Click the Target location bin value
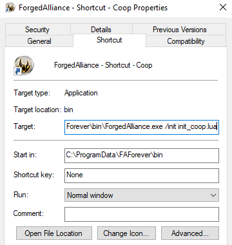Viewport: 232px width, 245px height. tap(69, 110)
